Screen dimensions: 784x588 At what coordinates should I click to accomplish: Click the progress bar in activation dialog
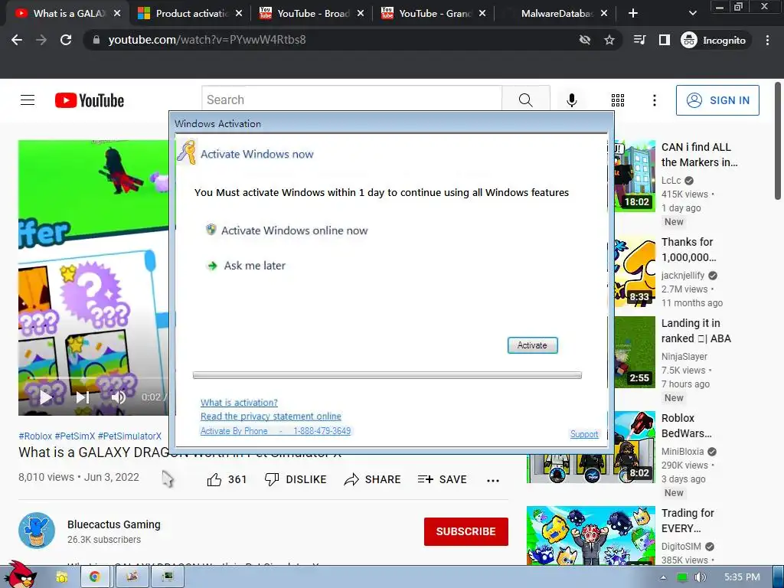point(387,375)
